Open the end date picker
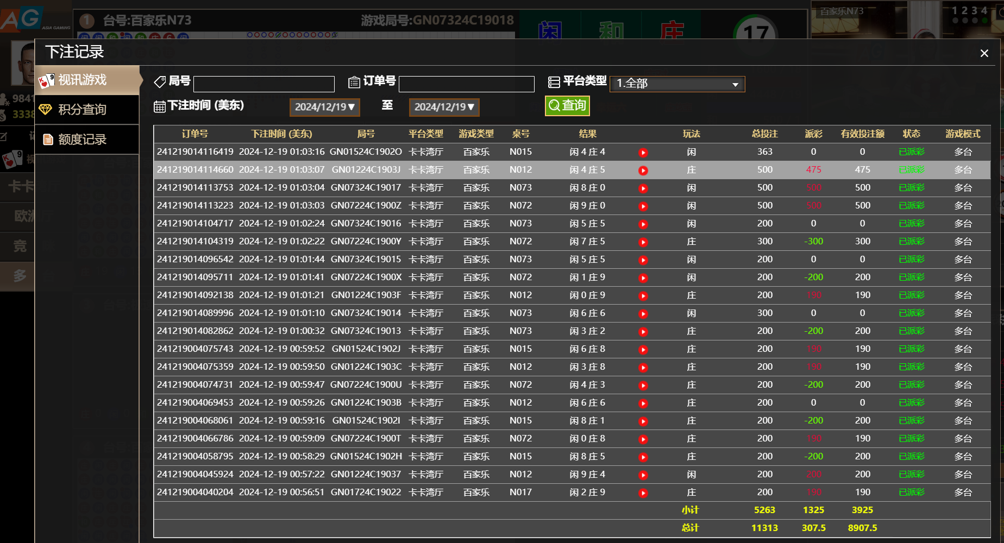Screen dimensions: 1004x543 point(444,107)
